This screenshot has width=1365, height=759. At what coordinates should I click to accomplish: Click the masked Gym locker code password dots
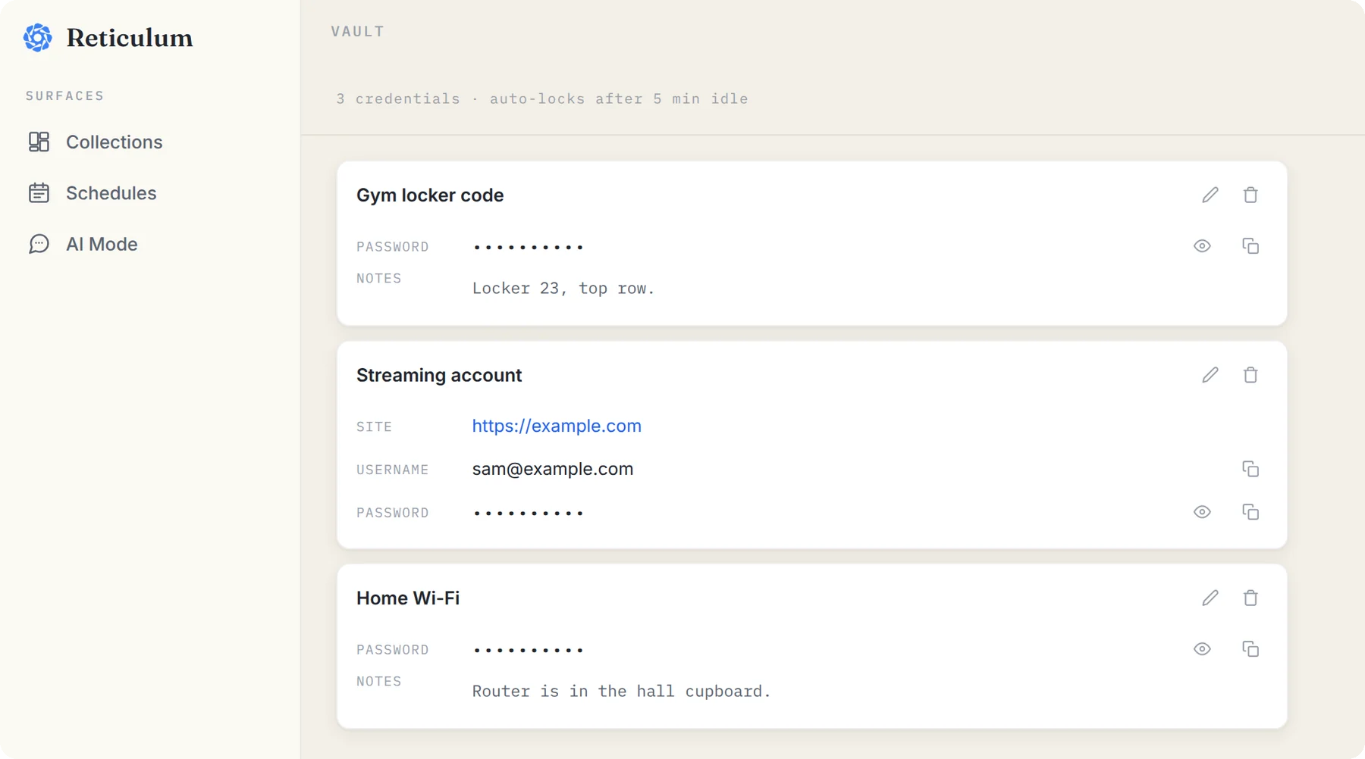529,247
